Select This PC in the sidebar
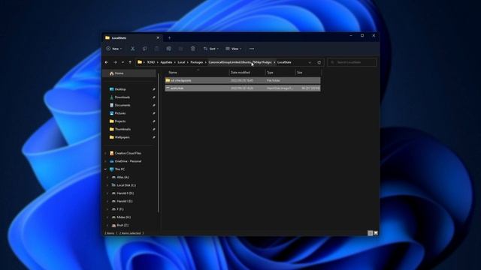This screenshot has width=481, height=270. click(x=119, y=169)
